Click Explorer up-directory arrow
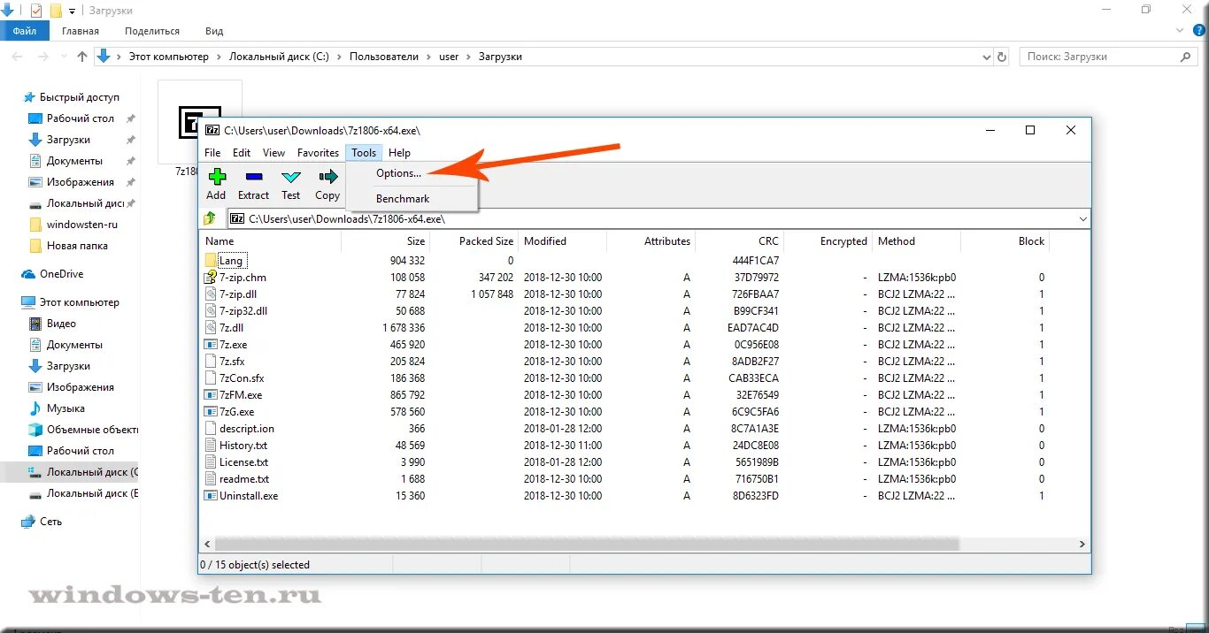 point(82,57)
